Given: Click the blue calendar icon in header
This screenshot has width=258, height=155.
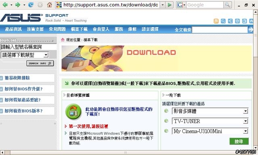Looking at the screenshot, I should (x=244, y=21).
